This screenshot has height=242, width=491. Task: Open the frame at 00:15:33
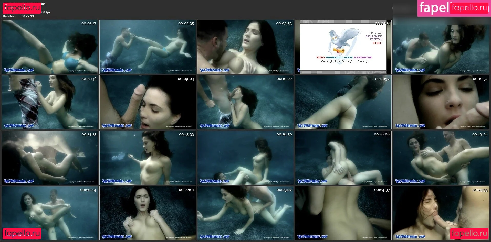click(x=148, y=158)
